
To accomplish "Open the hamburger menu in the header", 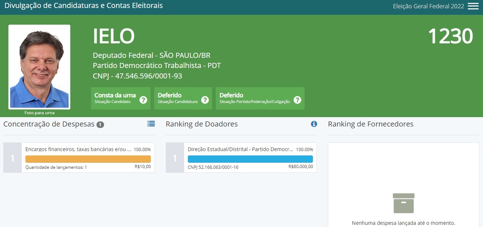I will (x=473, y=6).
